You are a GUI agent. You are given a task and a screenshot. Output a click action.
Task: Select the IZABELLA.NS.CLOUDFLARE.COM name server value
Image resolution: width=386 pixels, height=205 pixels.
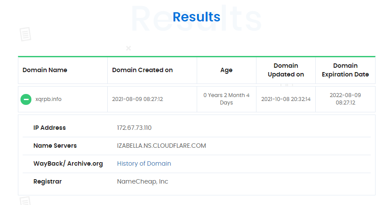pos(161,146)
